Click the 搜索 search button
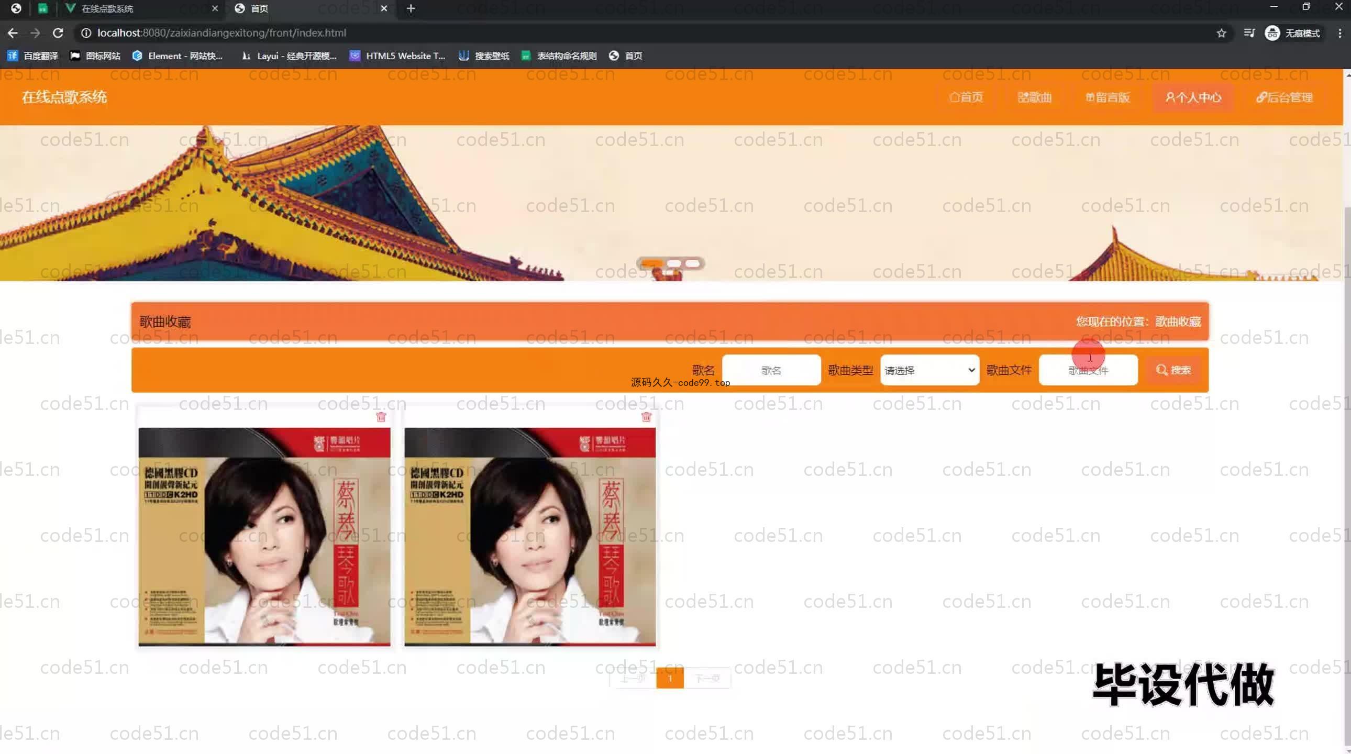Screen dimensions: 1351x754 point(1173,370)
